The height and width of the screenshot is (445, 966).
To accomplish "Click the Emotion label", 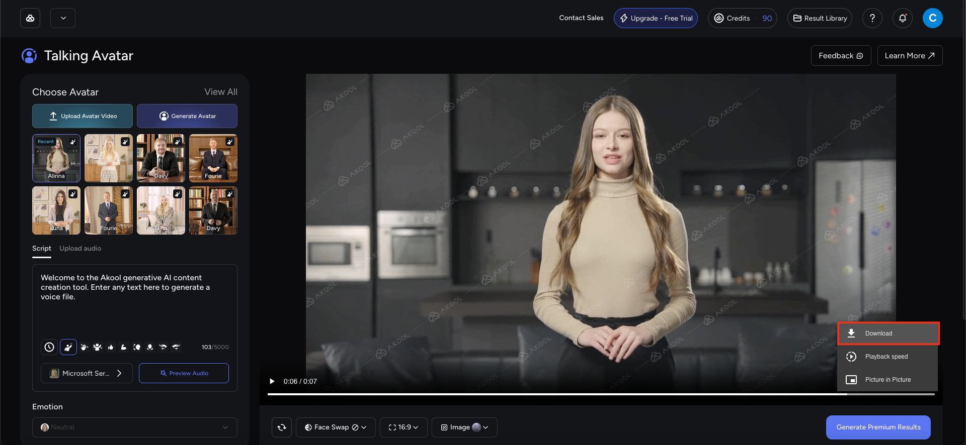I will tap(47, 407).
